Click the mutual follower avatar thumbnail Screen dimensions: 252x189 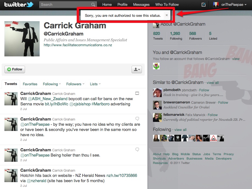click(156, 66)
